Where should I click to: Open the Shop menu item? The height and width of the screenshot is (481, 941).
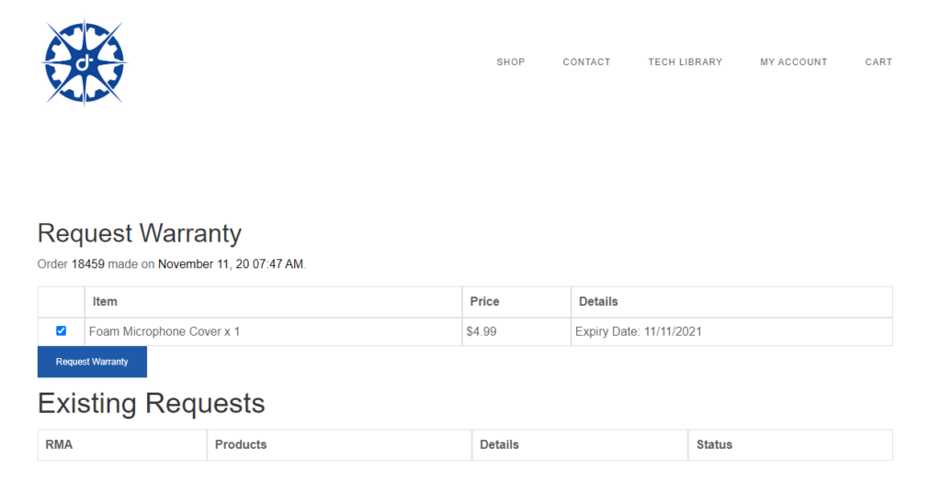(511, 62)
